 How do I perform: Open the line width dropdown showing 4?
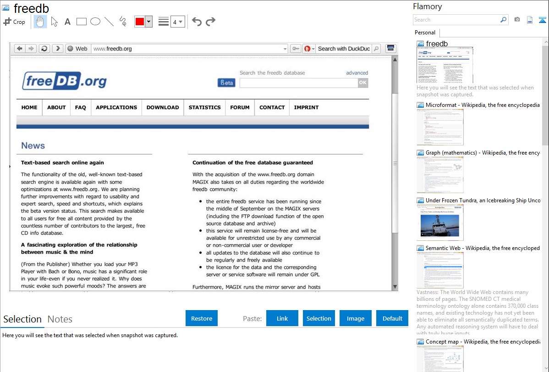pos(178,22)
